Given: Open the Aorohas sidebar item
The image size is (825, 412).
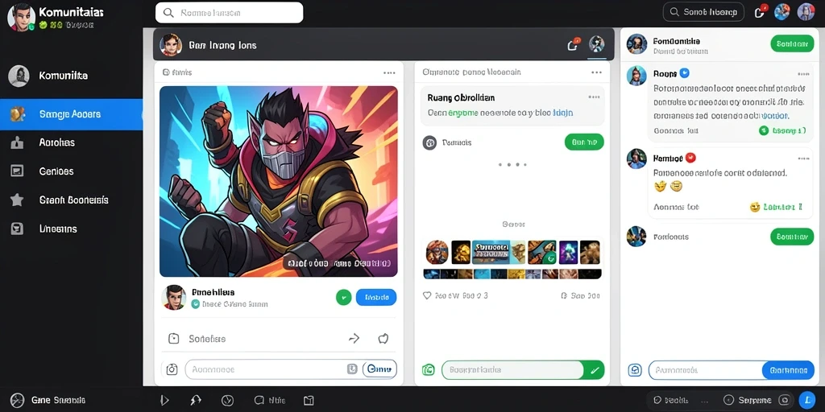Looking at the screenshot, I should coord(71,142).
